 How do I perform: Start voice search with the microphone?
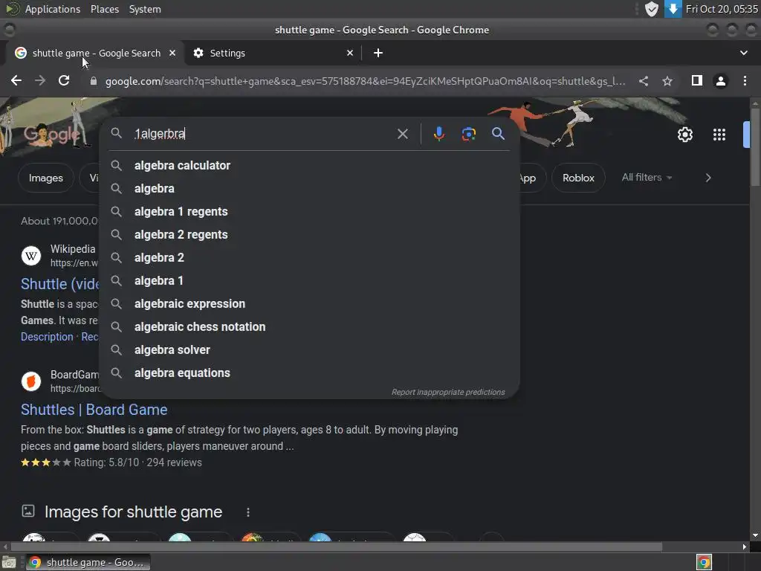coord(438,134)
